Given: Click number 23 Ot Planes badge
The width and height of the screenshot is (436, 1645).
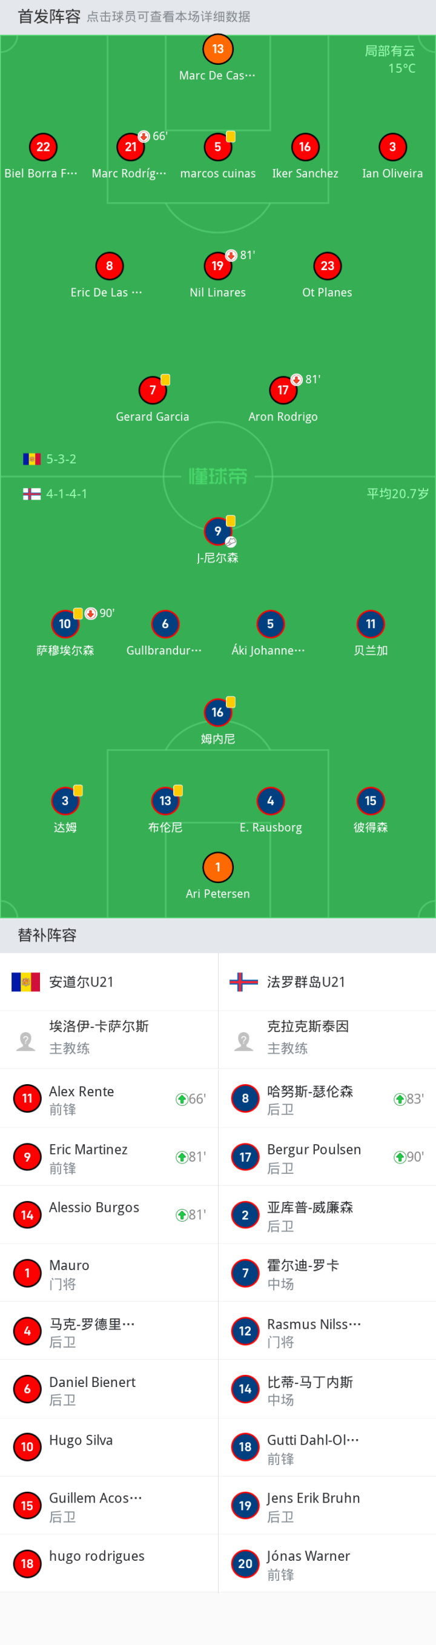Looking at the screenshot, I should pyautogui.click(x=328, y=266).
